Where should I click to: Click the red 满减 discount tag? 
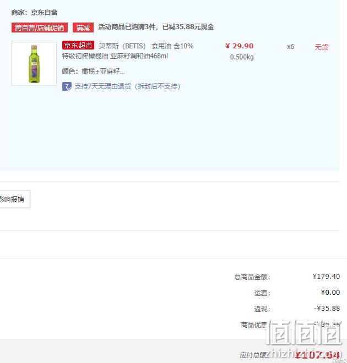[x=83, y=28]
